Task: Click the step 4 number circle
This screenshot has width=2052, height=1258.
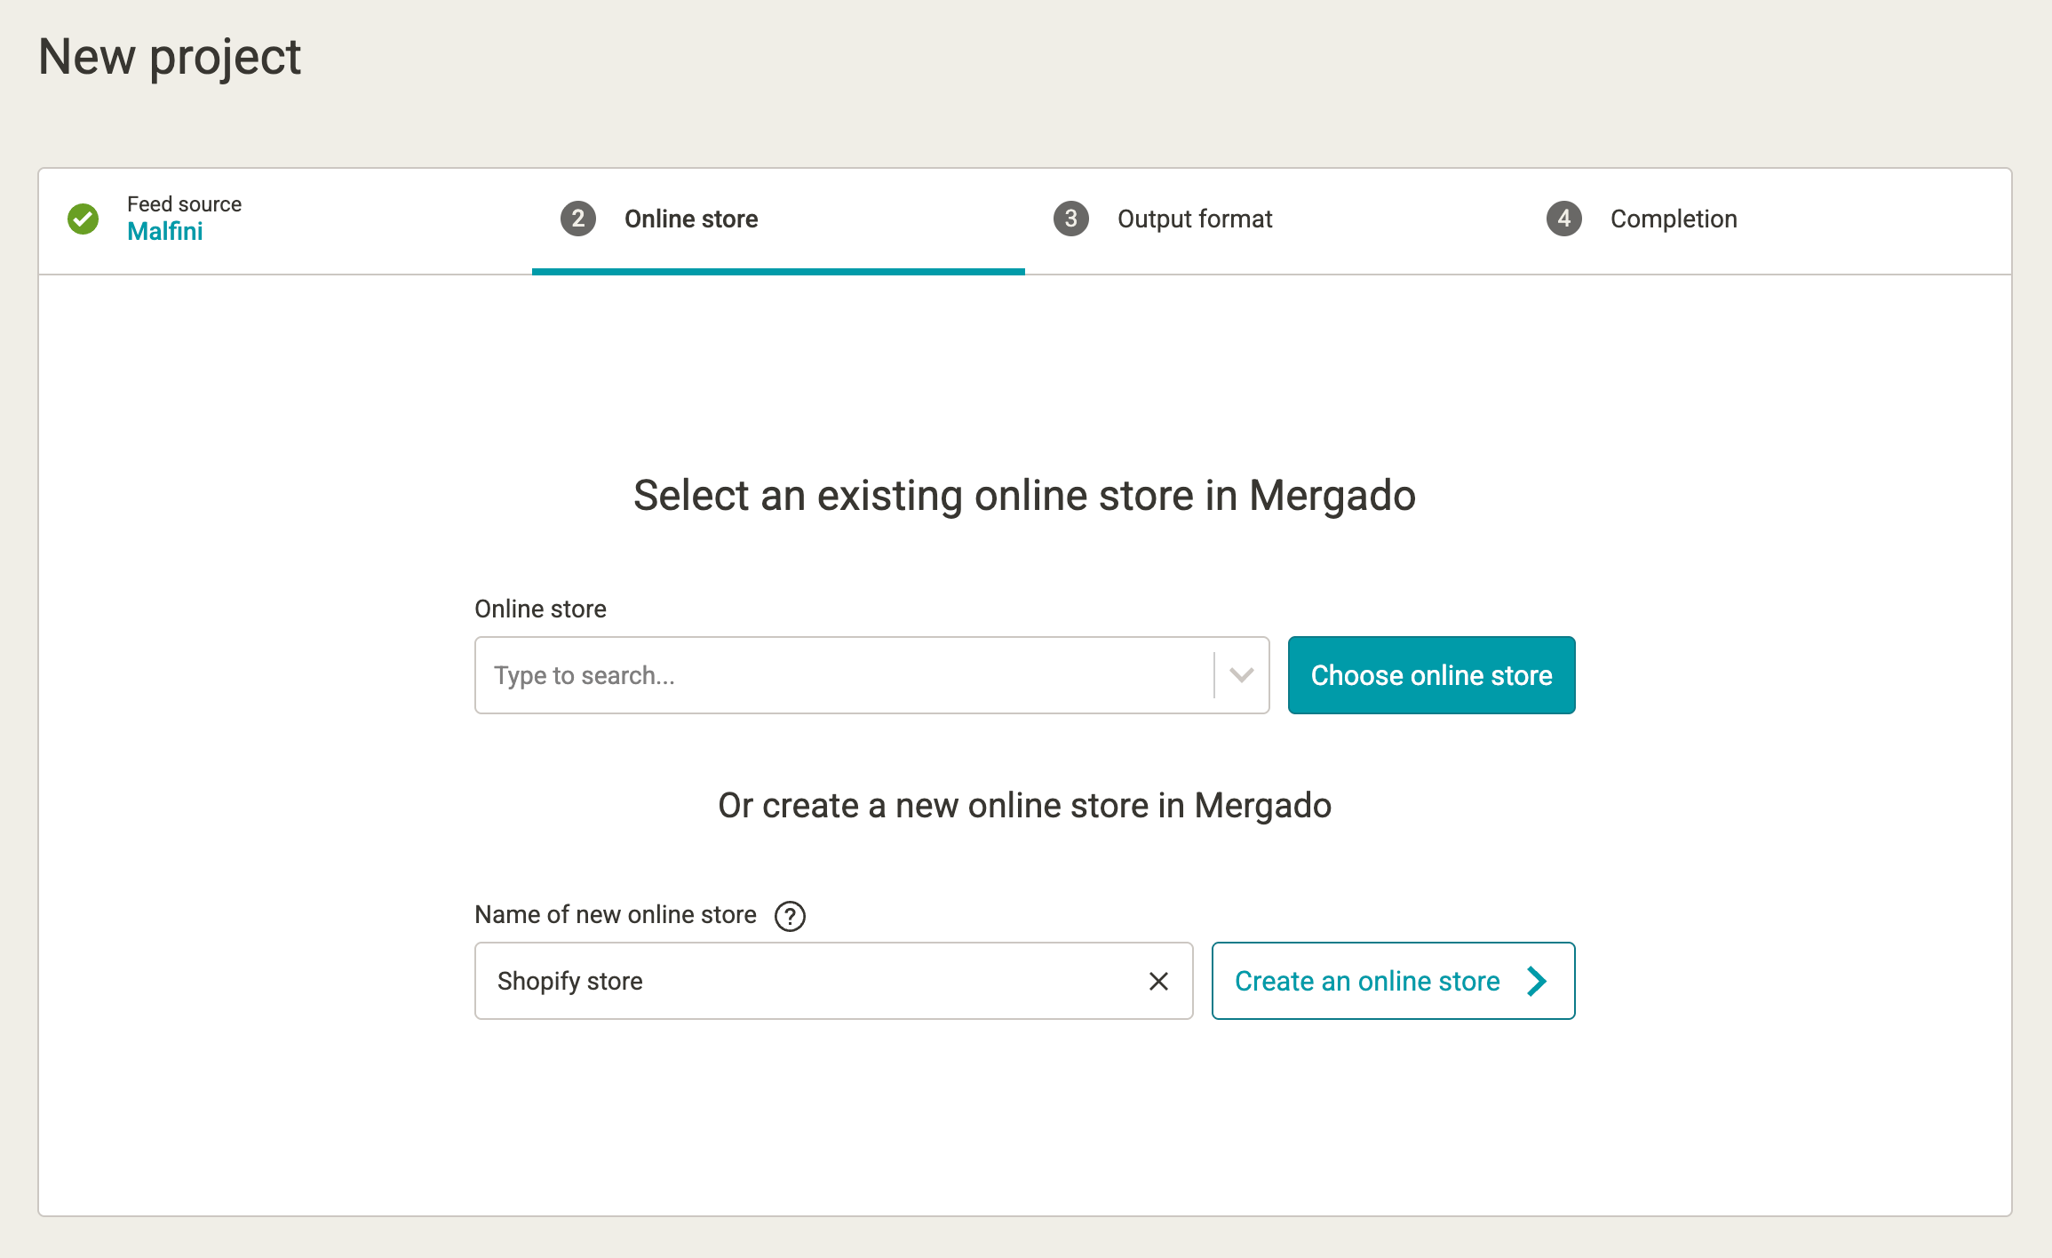Action: [x=1564, y=219]
